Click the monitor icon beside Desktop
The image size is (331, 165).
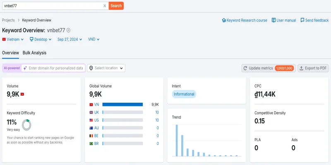[x=31, y=39]
